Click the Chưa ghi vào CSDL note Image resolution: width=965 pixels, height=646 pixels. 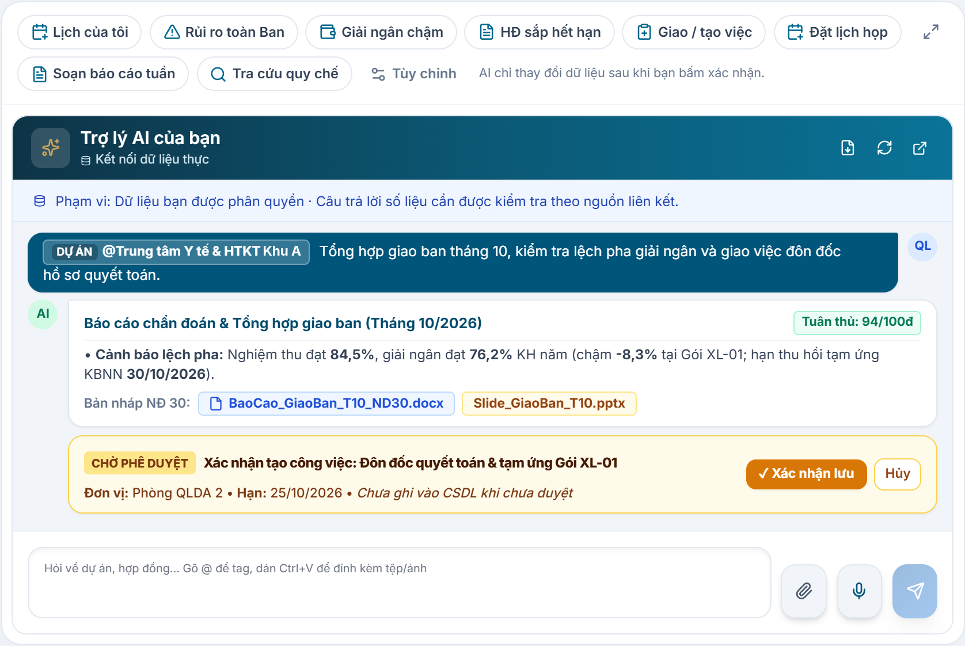click(465, 493)
